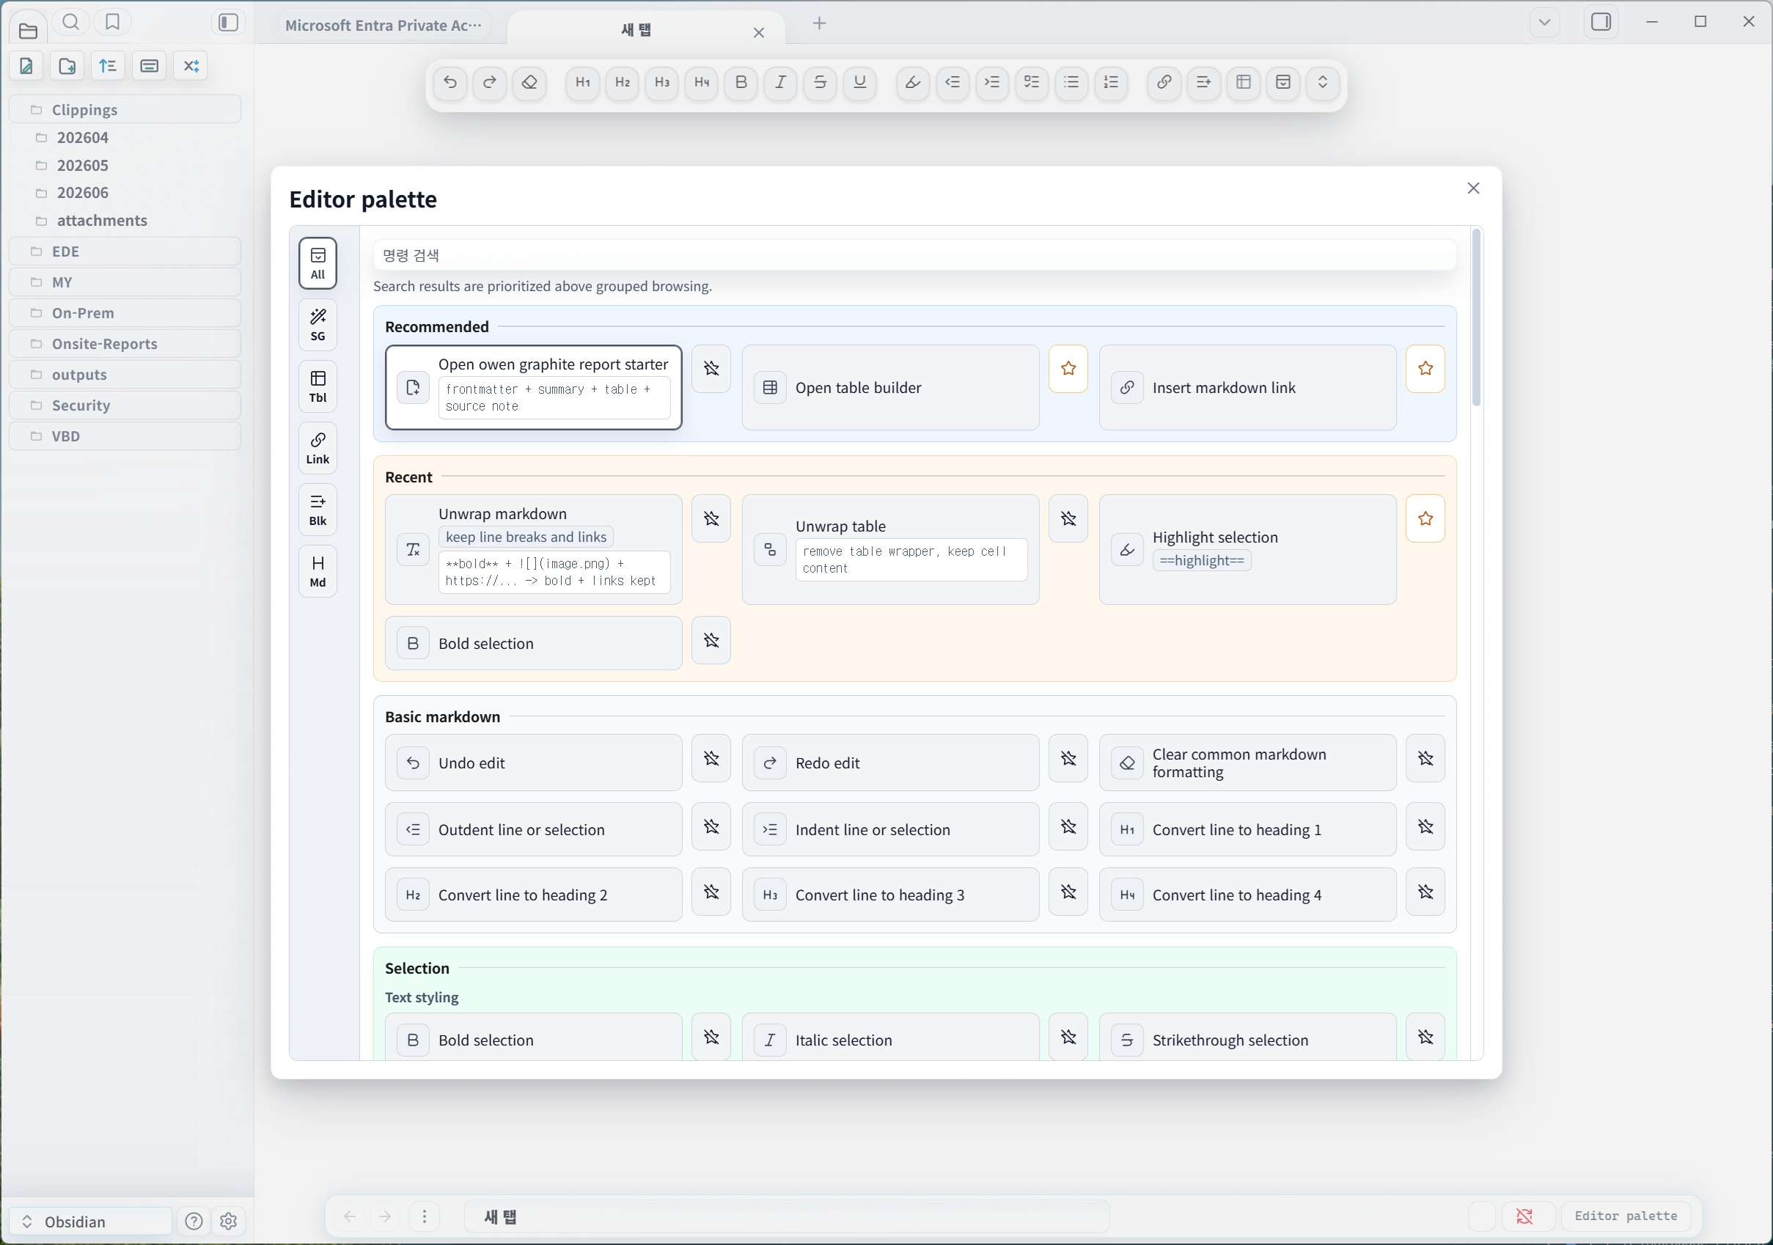Click the link icon in the top toolbar
Screen dimensions: 1773x1245
(x=1164, y=82)
